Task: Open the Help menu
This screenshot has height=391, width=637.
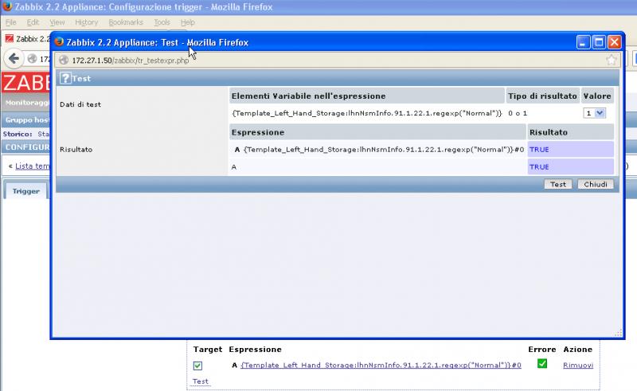Action: click(188, 22)
